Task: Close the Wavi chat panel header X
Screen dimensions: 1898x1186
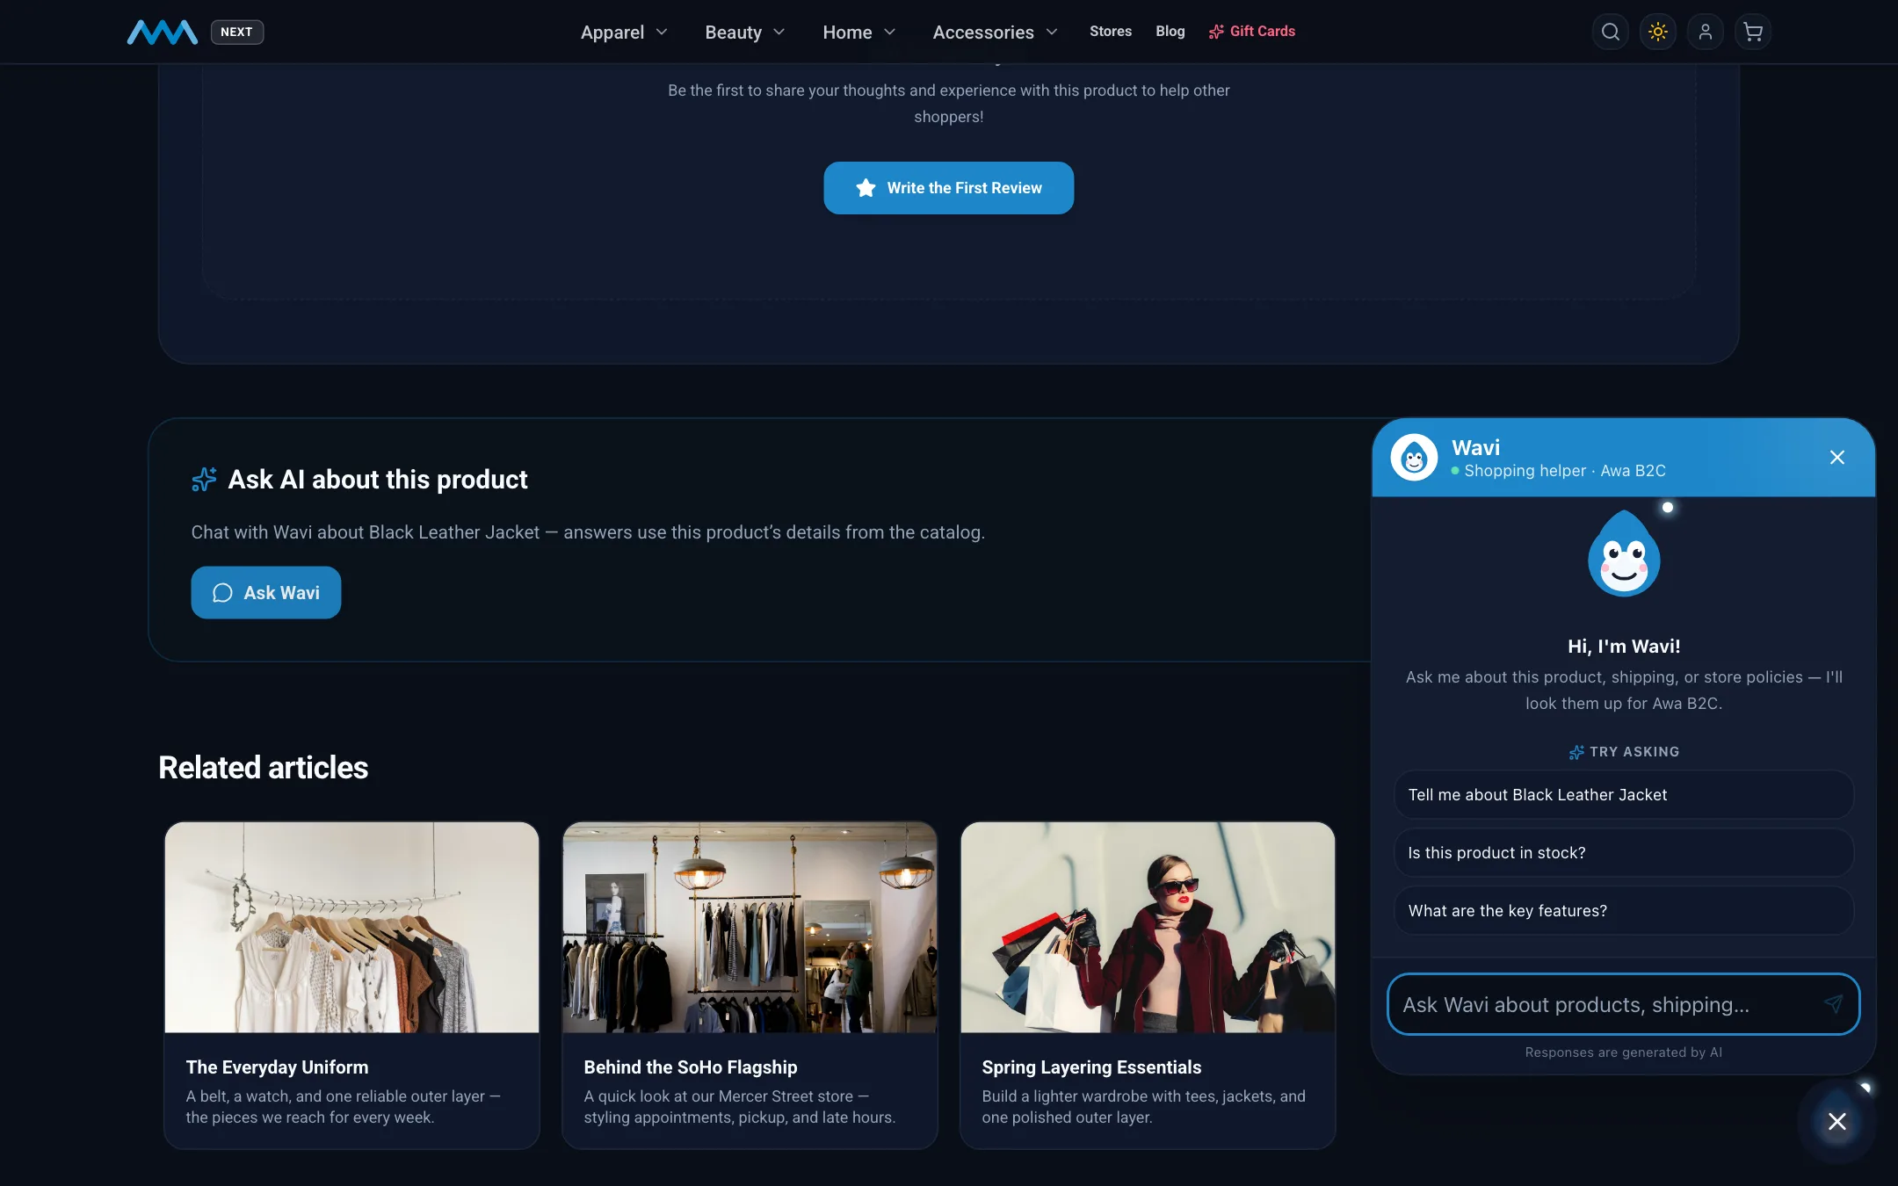Action: coord(1836,458)
